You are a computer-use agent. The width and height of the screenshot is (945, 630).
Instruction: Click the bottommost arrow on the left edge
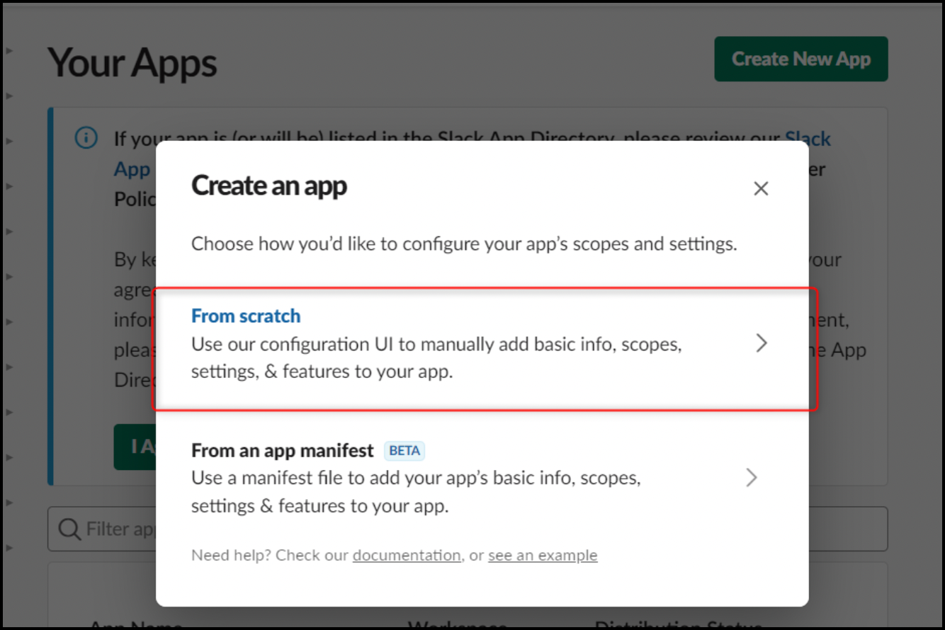(9, 547)
